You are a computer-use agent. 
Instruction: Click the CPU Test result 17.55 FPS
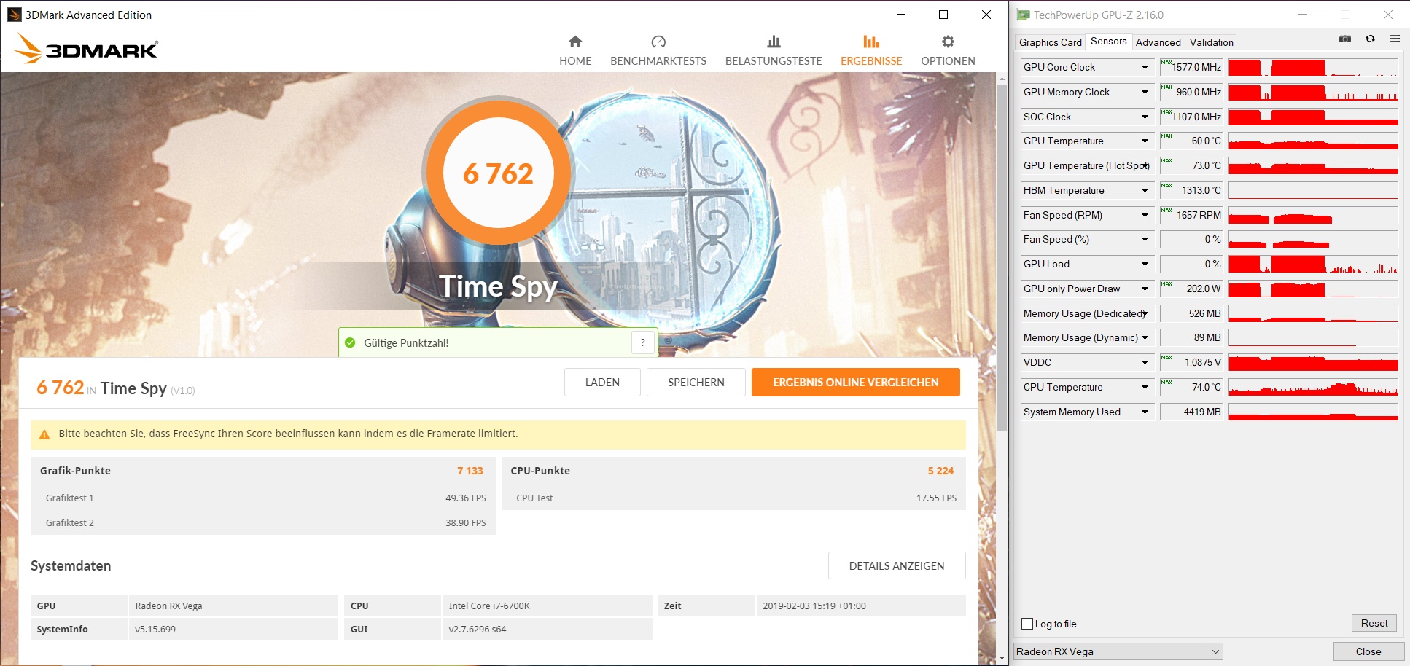tap(936, 498)
